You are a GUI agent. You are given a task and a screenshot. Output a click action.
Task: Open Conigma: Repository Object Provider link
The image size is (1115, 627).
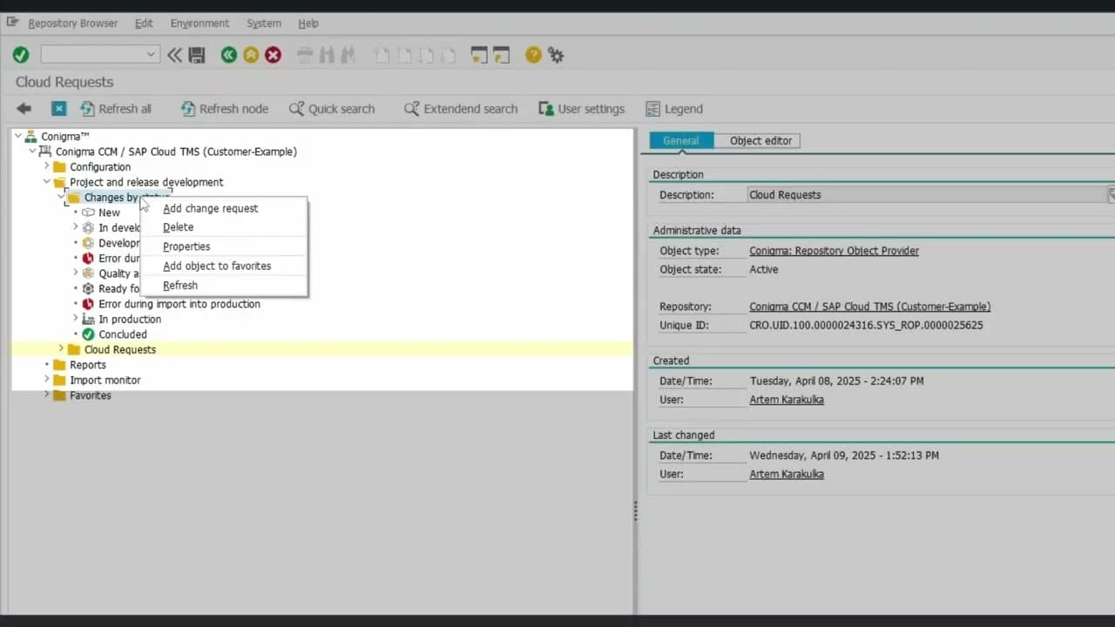(834, 251)
